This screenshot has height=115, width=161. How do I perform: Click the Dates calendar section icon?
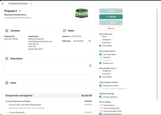[64, 31]
